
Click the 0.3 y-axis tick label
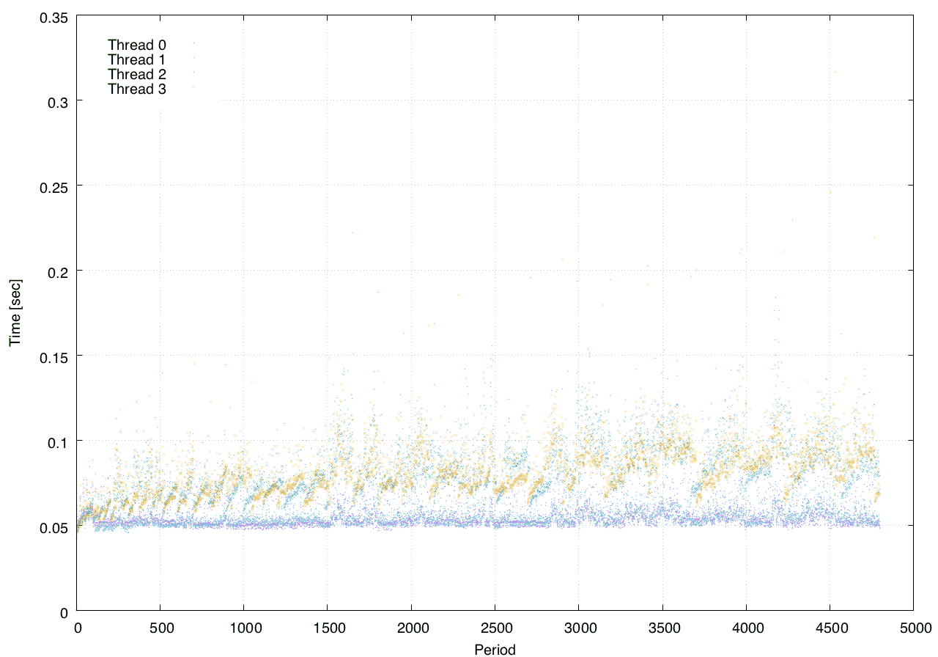click(59, 101)
